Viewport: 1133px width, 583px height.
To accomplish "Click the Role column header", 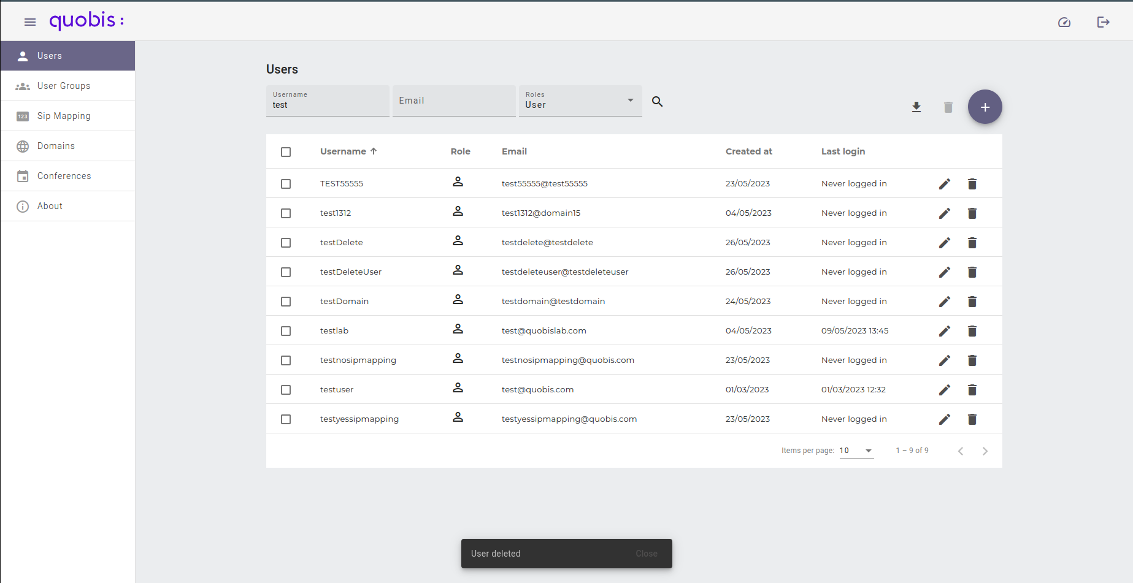I will pyautogui.click(x=460, y=151).
